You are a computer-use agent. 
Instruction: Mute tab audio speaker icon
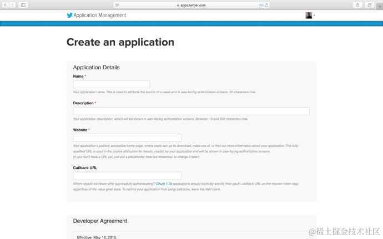[x=261, y=5]
